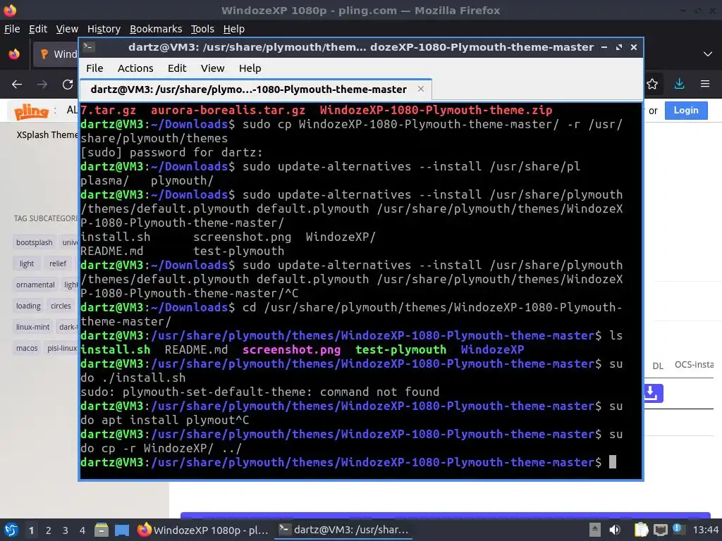Click the pling logo

pyautogui.click(x=31, y=111)
